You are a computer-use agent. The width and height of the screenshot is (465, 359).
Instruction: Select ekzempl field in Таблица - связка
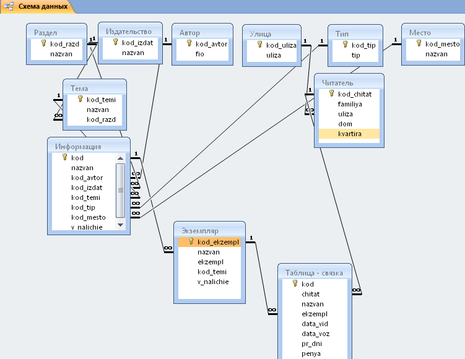coord(315,314)
